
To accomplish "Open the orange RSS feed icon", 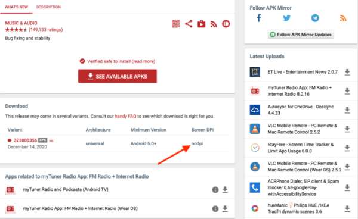I will (343, 18).
